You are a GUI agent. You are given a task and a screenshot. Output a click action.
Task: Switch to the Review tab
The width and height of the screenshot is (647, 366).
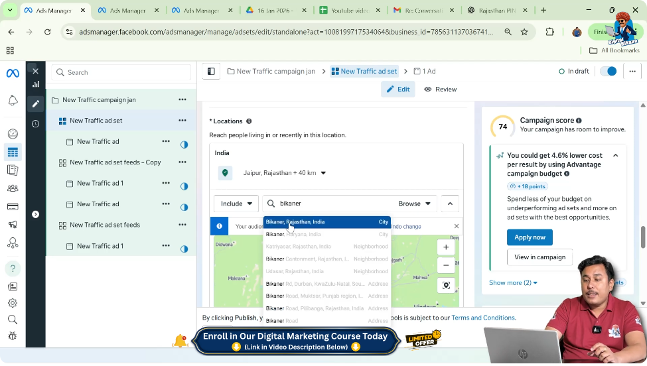(x=440, y=90)
